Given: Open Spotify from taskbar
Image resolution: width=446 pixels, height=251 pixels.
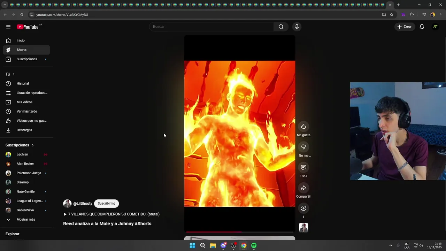Looking at the screenshot, I should [254, 246].
